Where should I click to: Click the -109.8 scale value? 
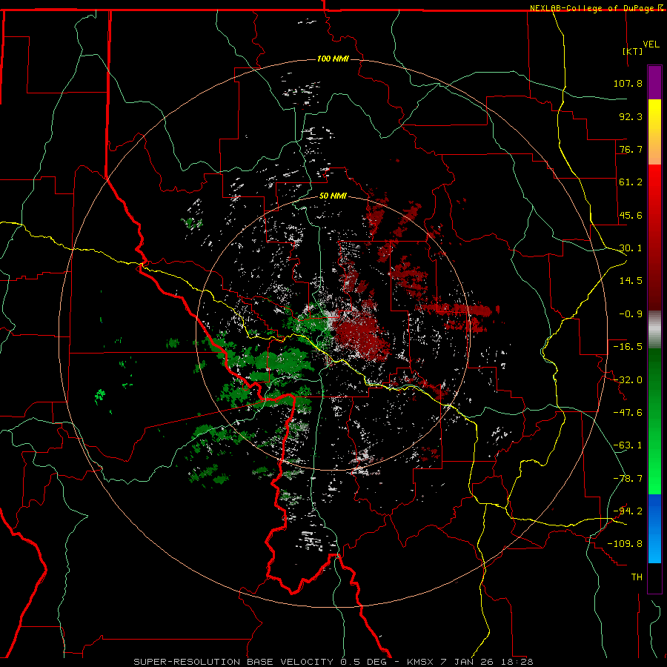(x=625, y=544)
